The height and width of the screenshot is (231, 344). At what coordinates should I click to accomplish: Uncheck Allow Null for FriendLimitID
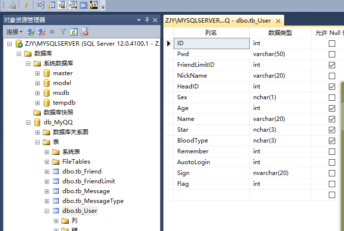(332, 65)
